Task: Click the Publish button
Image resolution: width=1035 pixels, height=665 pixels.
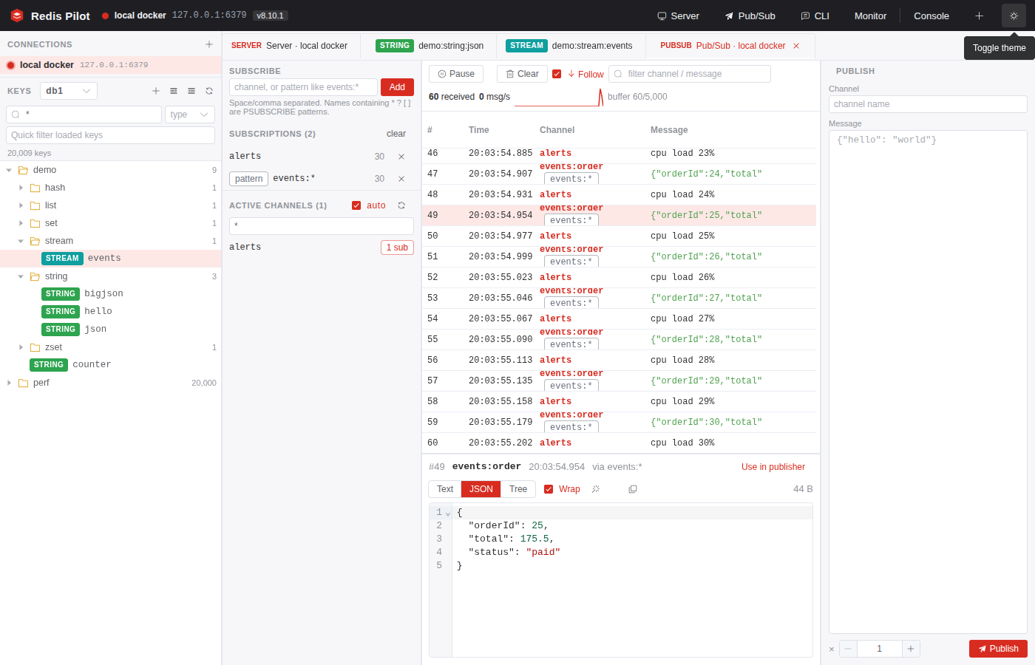Action: (998, 649)
